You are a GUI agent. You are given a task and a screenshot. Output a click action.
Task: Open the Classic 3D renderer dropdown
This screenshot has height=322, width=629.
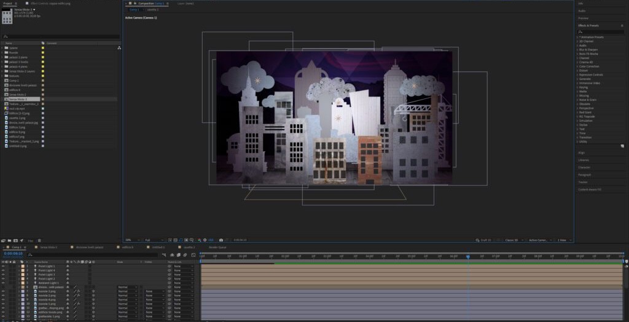pyautogui.click(x=514, y=240)
